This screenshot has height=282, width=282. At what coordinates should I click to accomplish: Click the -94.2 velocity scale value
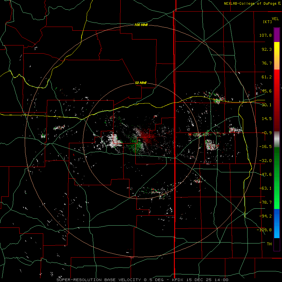click(x=265, y=216)
